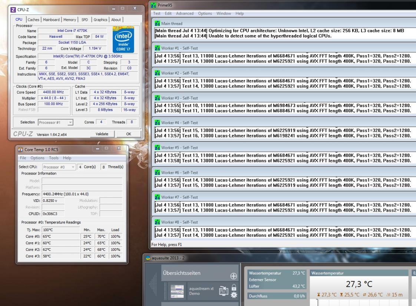The height and width of the screenshot is (306, 416).
Task: Open the Help menu in Core Temp
Action: (x=67, y=158)
